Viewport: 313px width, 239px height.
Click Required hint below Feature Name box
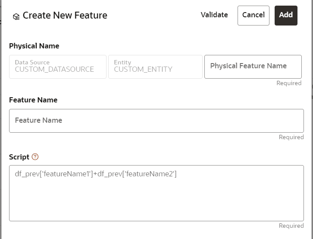pyautogui.click(x=291, y=137)
